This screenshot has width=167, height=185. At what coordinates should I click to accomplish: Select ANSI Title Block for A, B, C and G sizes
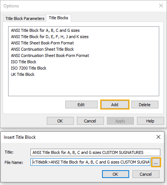coord(45,30)
